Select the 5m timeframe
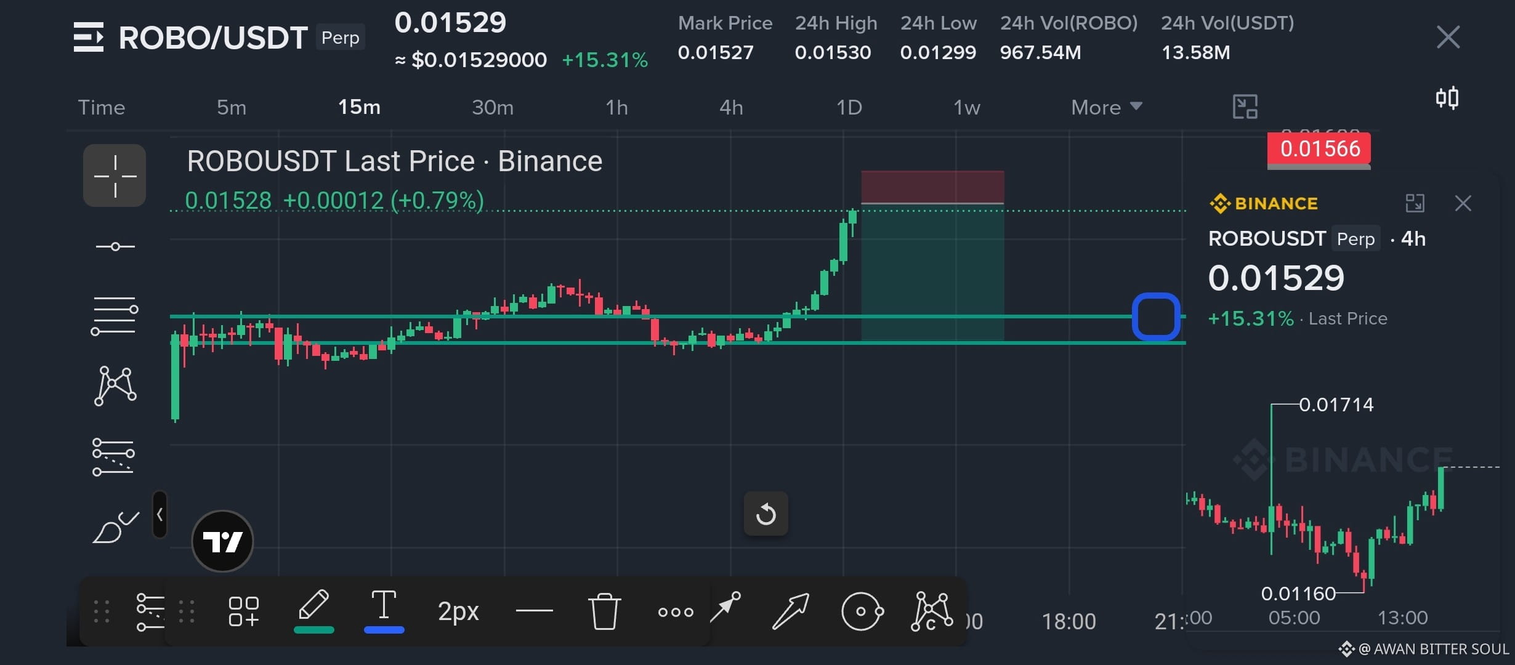 [232, 108]
